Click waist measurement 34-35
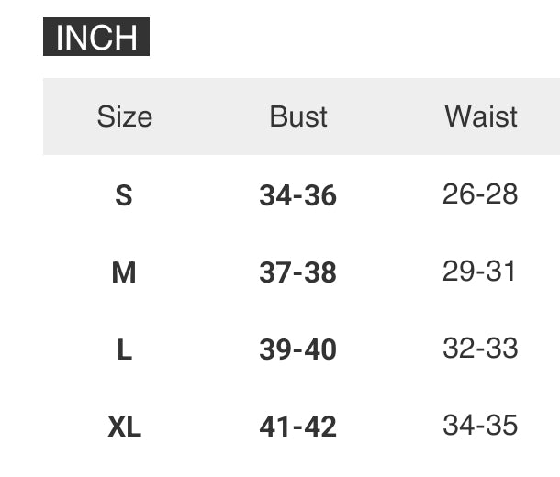Viewport: 560px width, 477px height. 480,425
